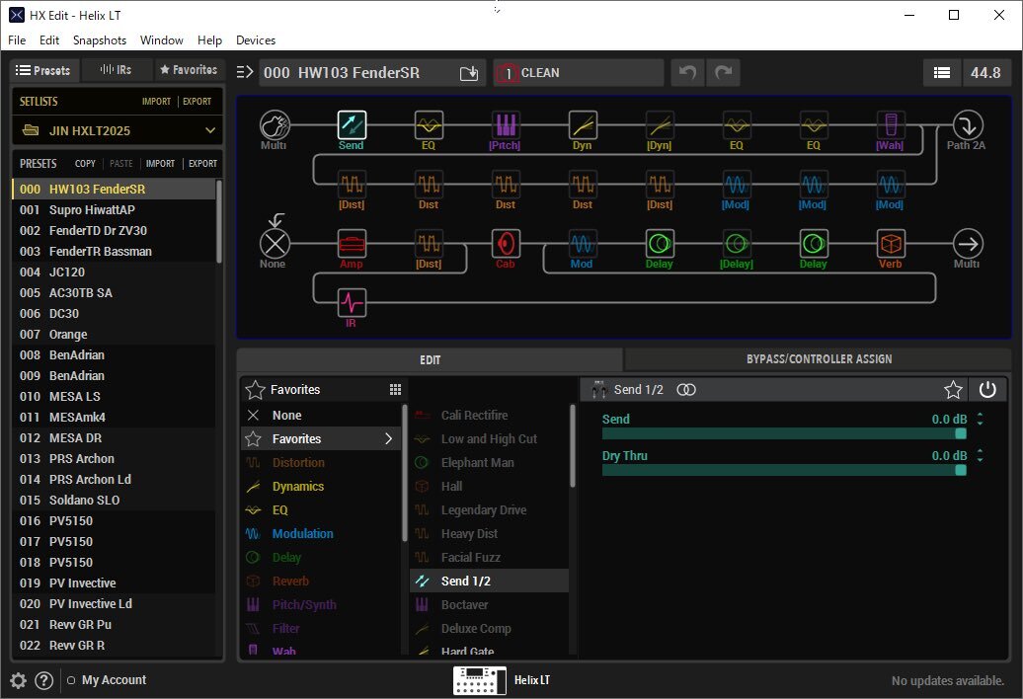Click the Pitch block in top row
The image size is (1023, 699).
pyautogui.click(x=506, y=125)
